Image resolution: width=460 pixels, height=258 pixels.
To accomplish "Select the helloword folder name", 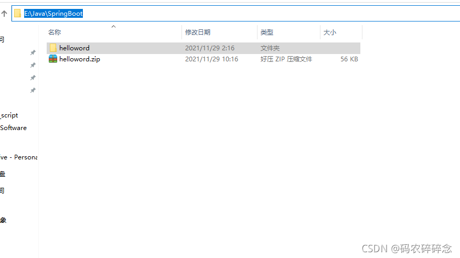I will 74,48.
